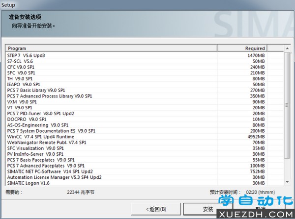Click the <返回(B) back button
The height and width of the screenshot is (219, 295).
156,209
